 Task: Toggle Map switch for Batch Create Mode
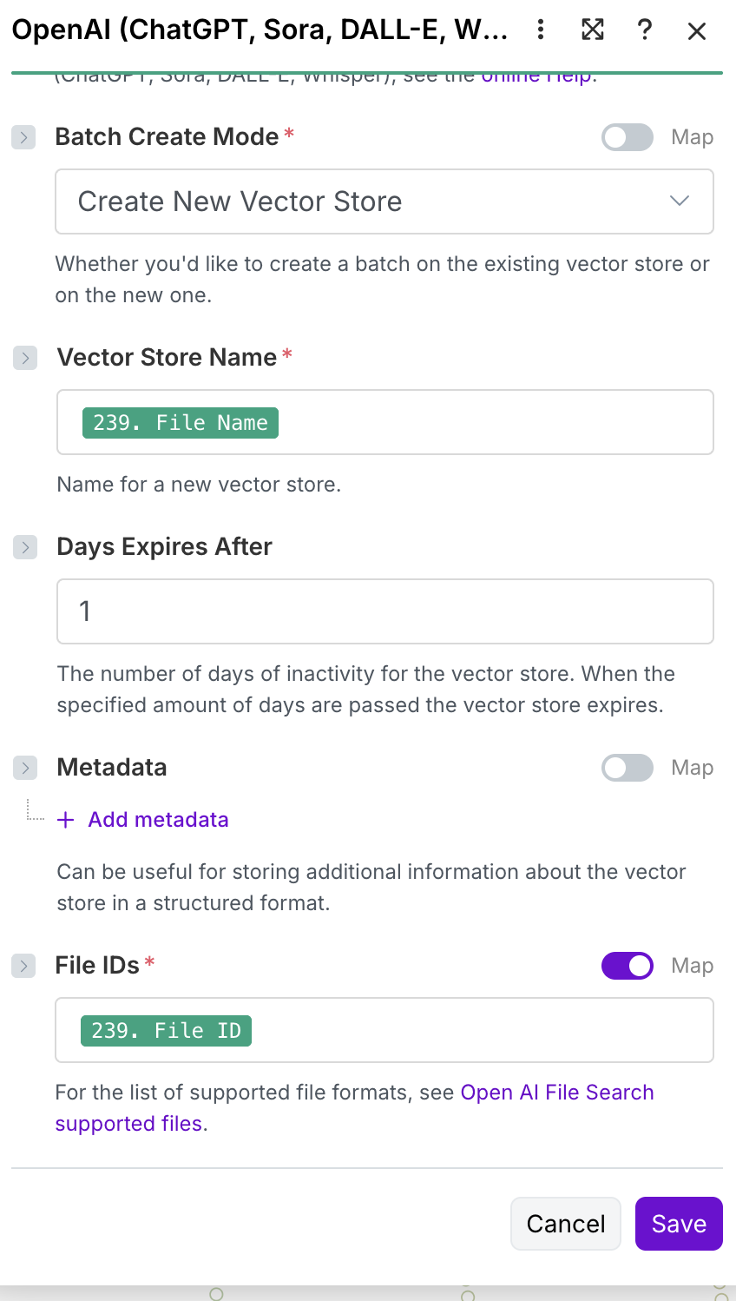coord(627,137)
